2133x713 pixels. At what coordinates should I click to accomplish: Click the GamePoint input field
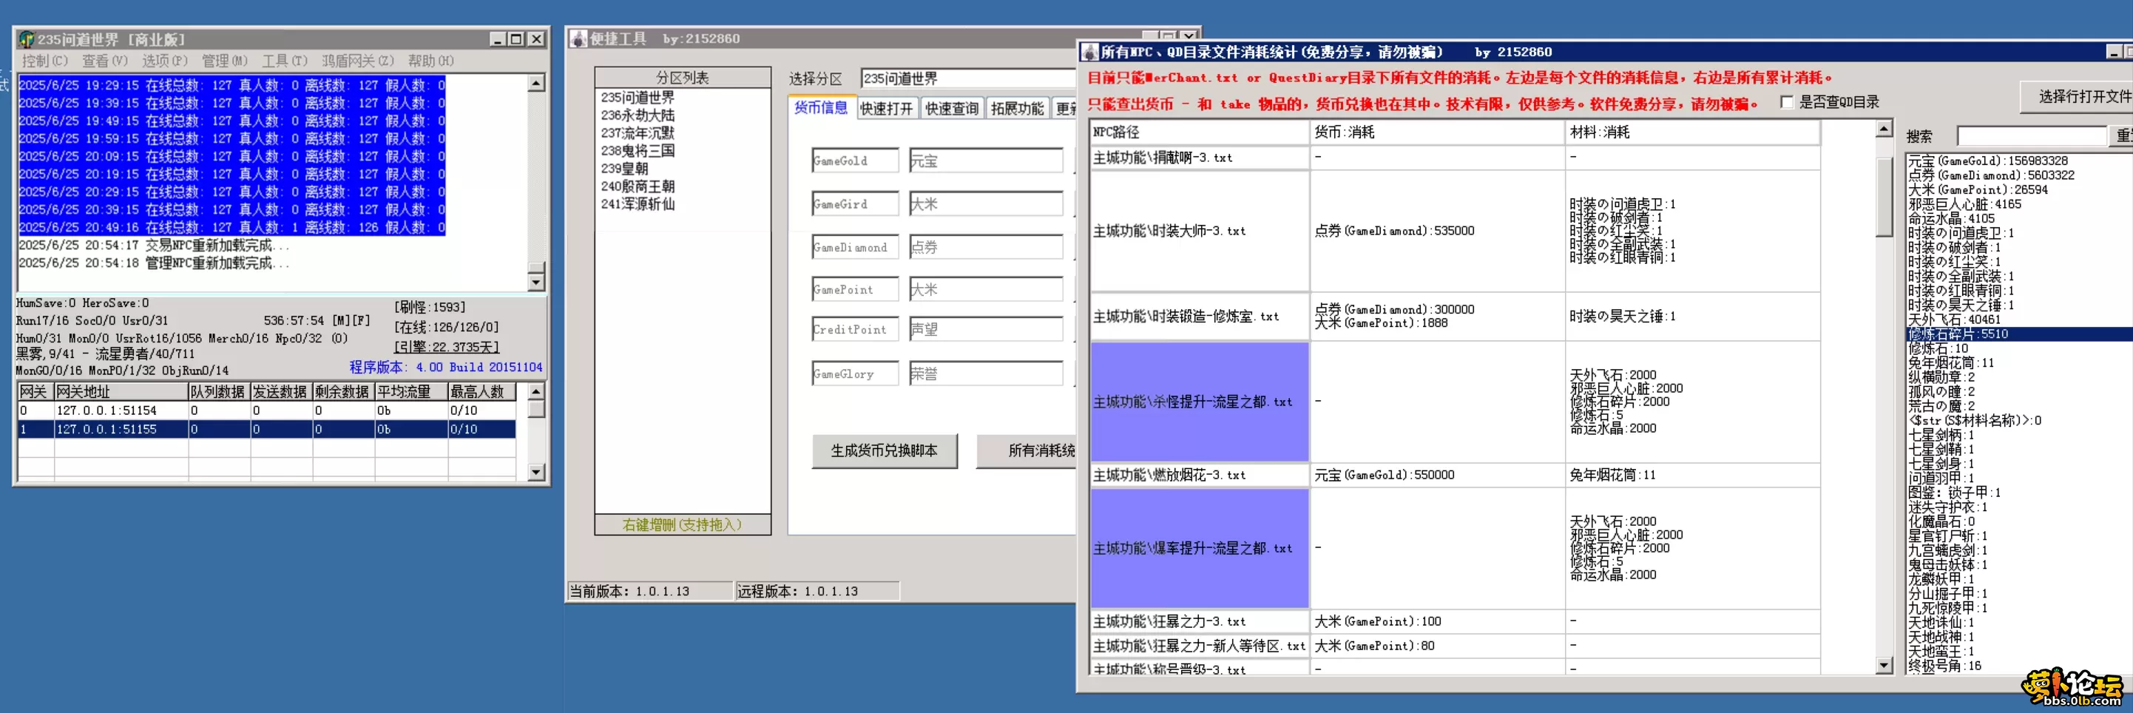point(854,289)
